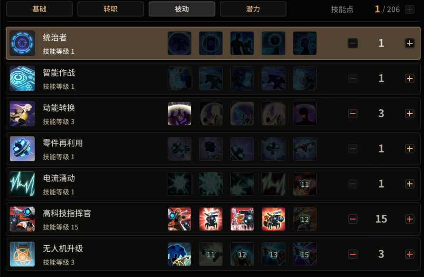
Task: Click the level 15 unlock icon for 无人机升级
Action: (x=305, y=254)
